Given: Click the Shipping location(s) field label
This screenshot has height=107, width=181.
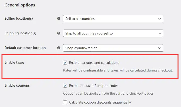Looking at the screenshot, I should point(20,33).
